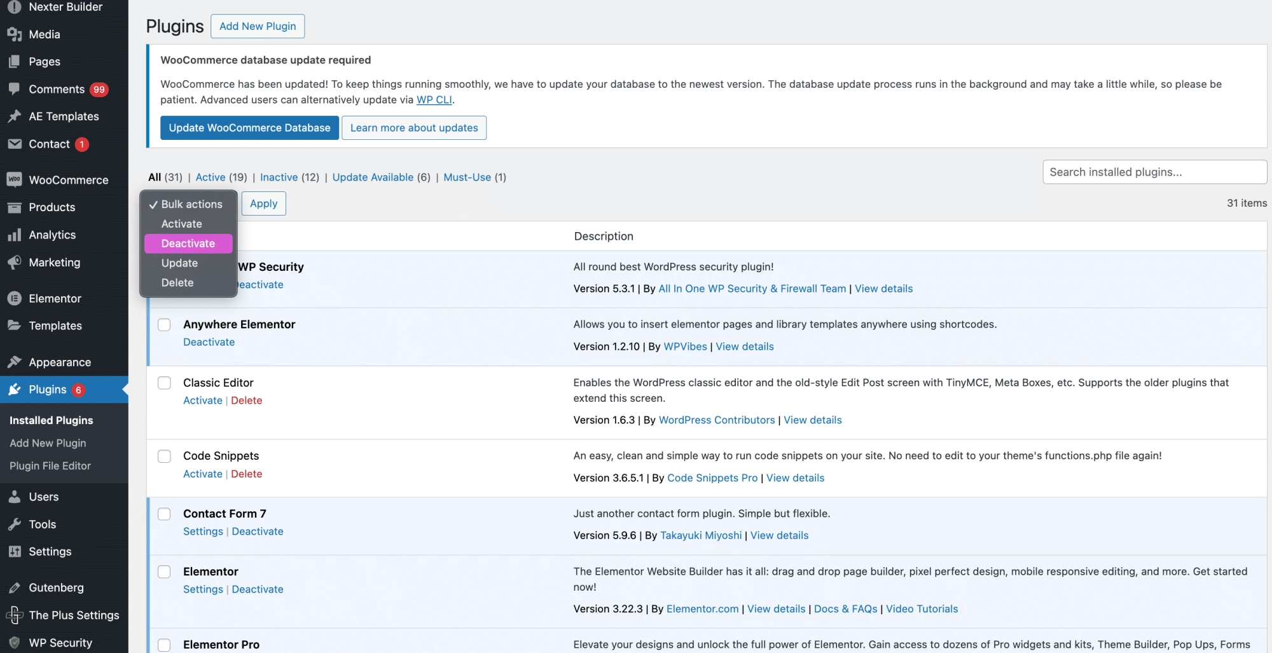Open the Appearance menu icon
Screen dimensions: 1272x653
coord(15,362)
